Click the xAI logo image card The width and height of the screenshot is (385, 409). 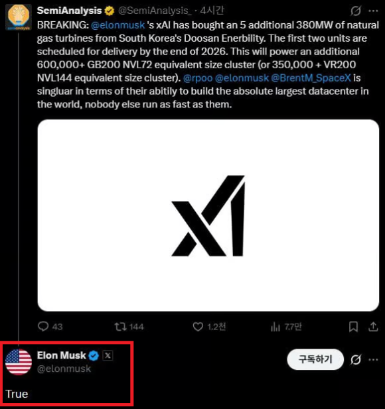click(x=208, y=215)
